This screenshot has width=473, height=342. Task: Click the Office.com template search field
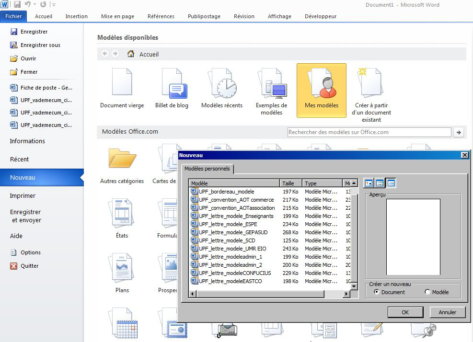click(369, 132)
